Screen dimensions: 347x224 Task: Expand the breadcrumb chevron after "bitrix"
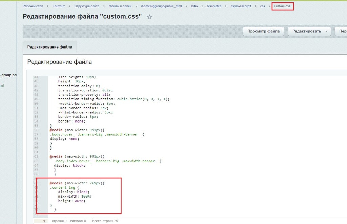[x=203, y=6]
